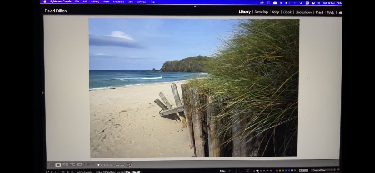
Task: Open filmstrip grid shortcut icon
Action: (x=63, y=172)
